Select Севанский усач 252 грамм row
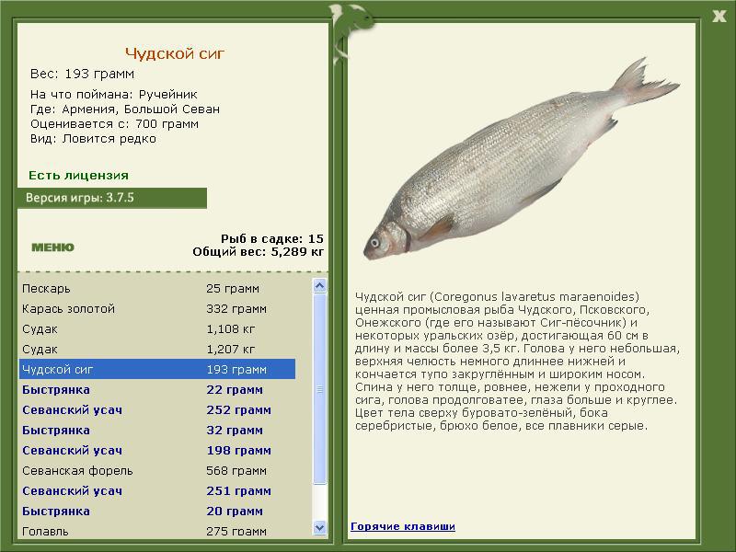This screenshot has height=552, width=736. (x=157, y=409)
